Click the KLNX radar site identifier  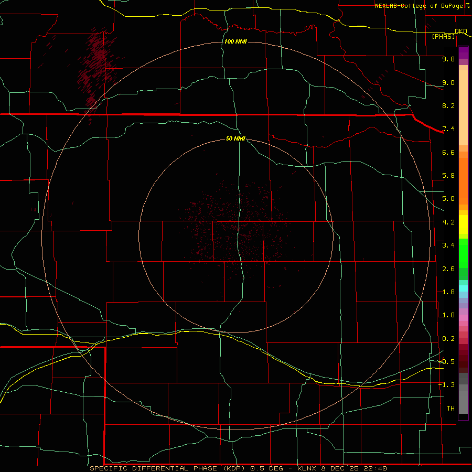(x=307, y=468)
